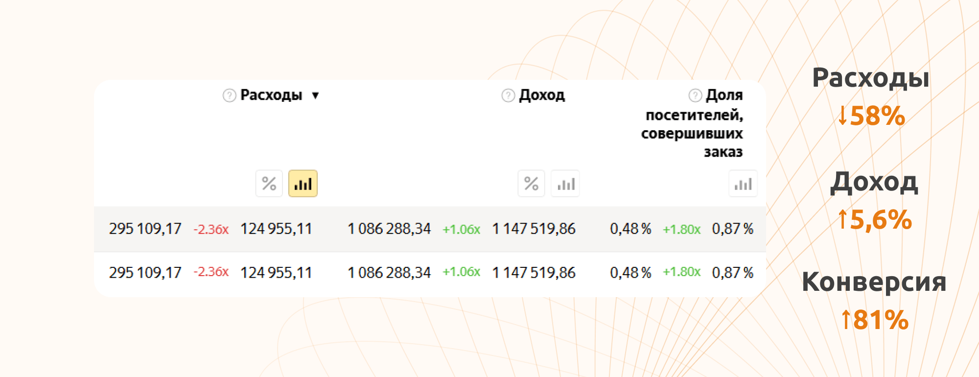Enable percent view under Доход column
This screenshot has width=979, height=377.
click(x=531, y=184)
